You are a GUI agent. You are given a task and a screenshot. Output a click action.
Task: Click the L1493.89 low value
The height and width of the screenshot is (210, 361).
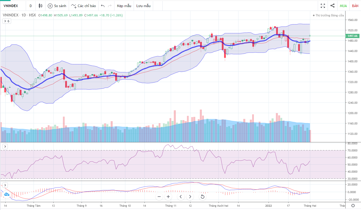tap(76, 15)
